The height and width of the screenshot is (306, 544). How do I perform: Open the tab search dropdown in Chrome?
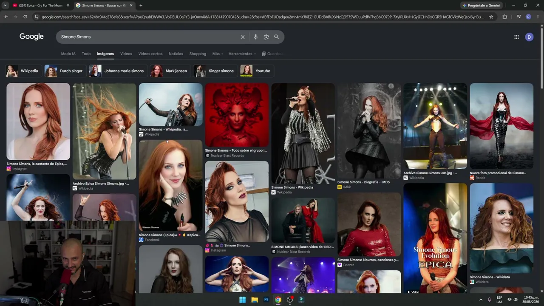[5, 6]
